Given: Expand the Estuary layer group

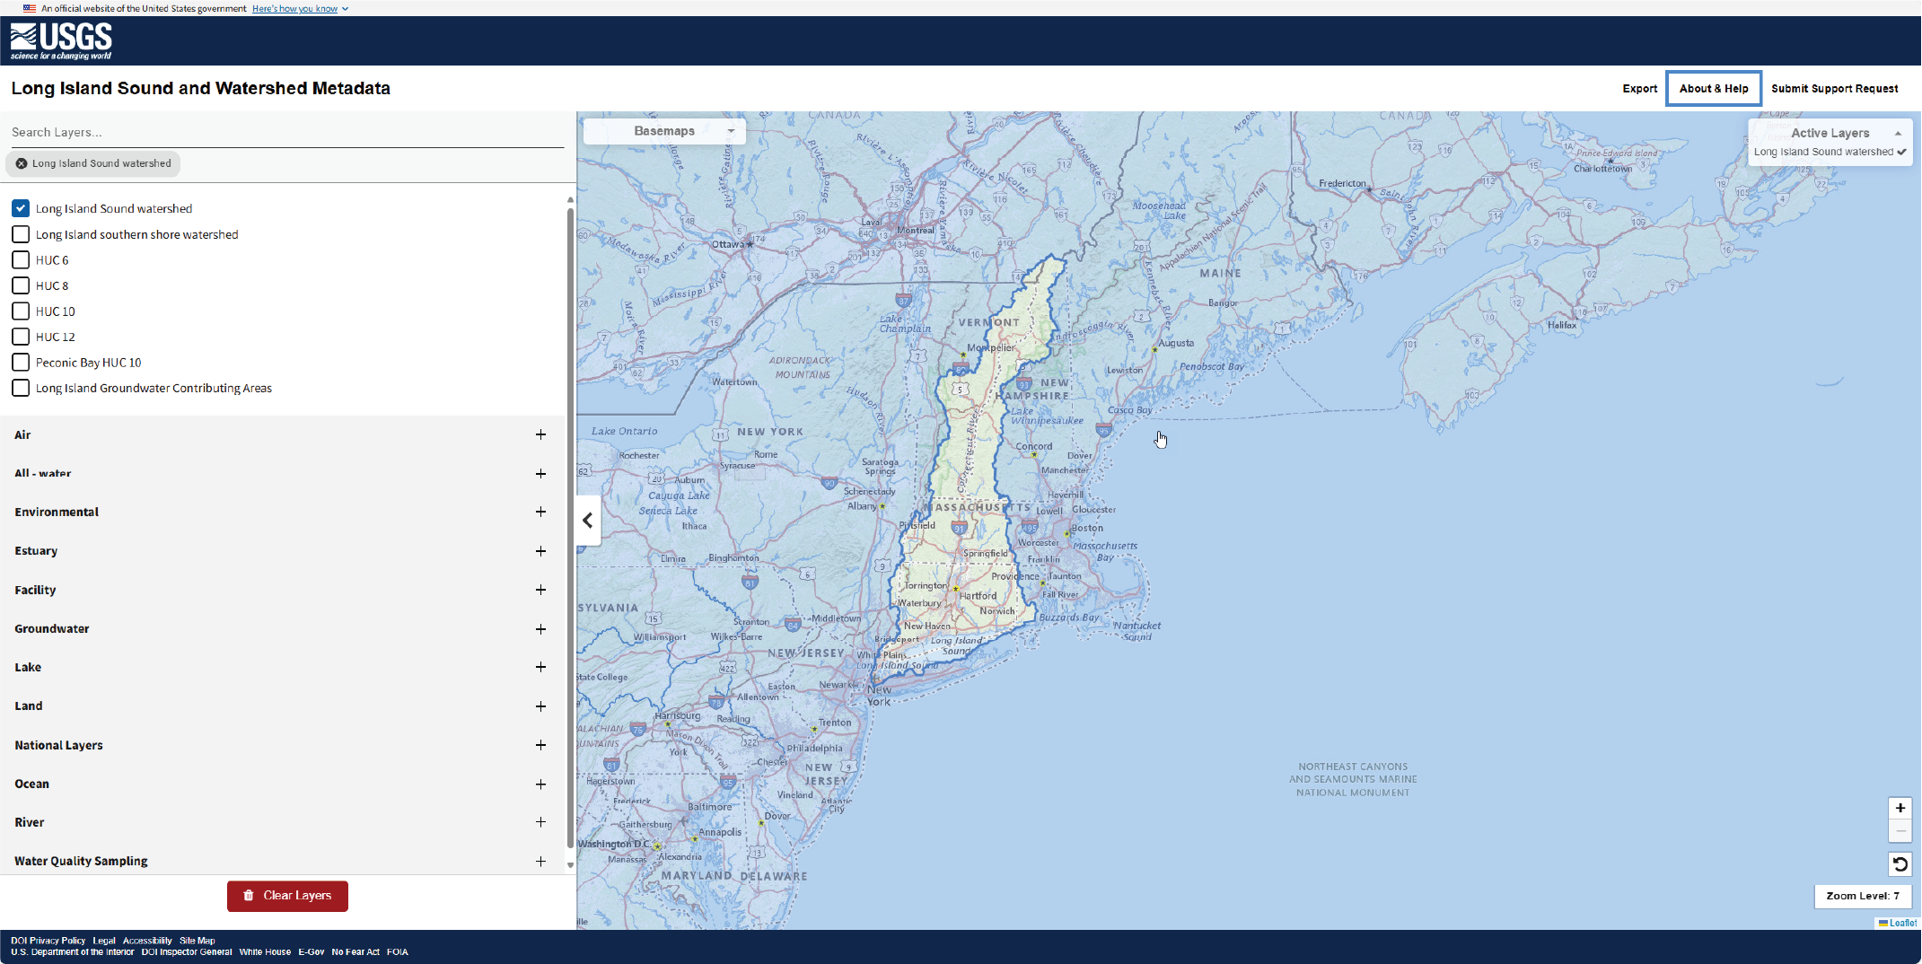Looking at the screenshot, I should [540, 551].
